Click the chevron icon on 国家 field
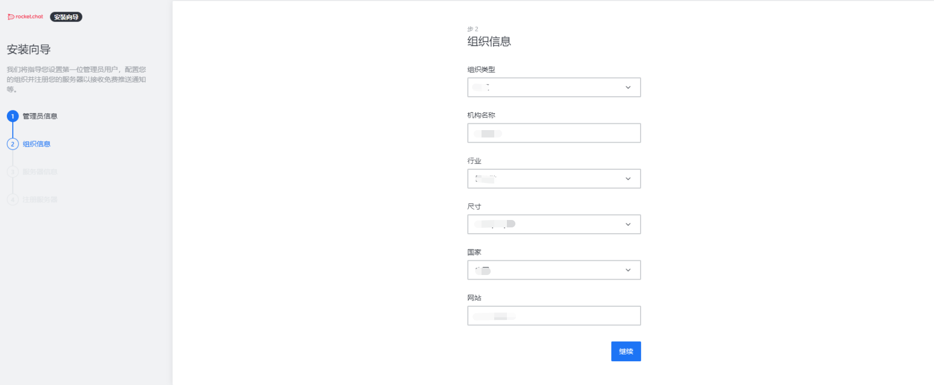Viewport: 934px width, 385px height. pyautogui.click(x=628, y=270)
